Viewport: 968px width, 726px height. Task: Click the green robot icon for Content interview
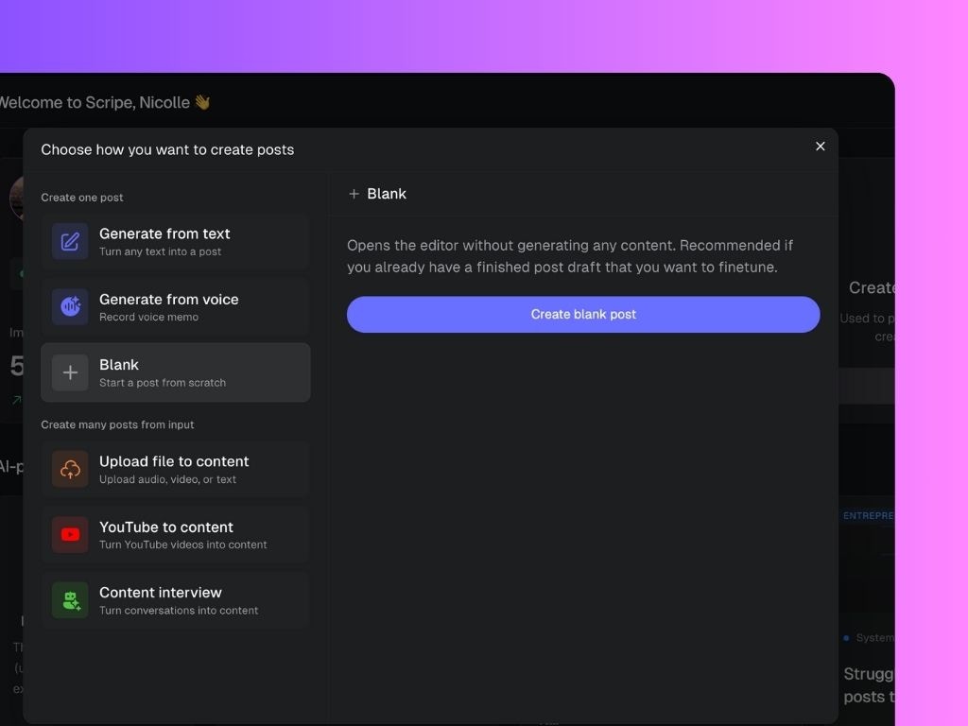(70, 600)
